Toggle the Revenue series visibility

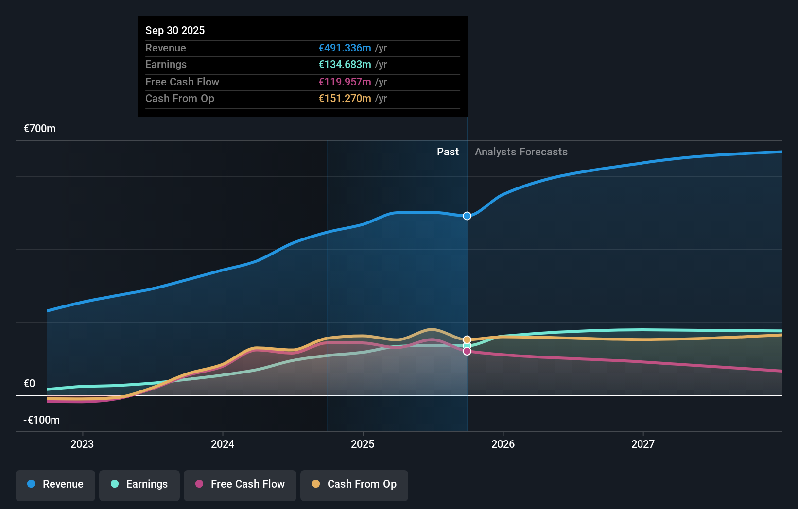(x=55, y=484)
